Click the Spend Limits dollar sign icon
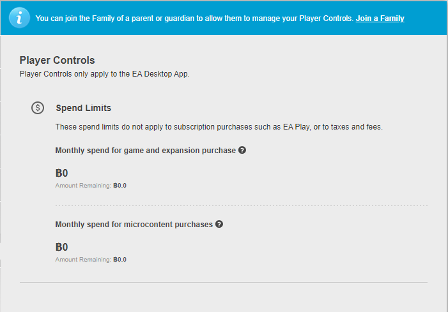The image size is (448, 312). coord(38,108)
